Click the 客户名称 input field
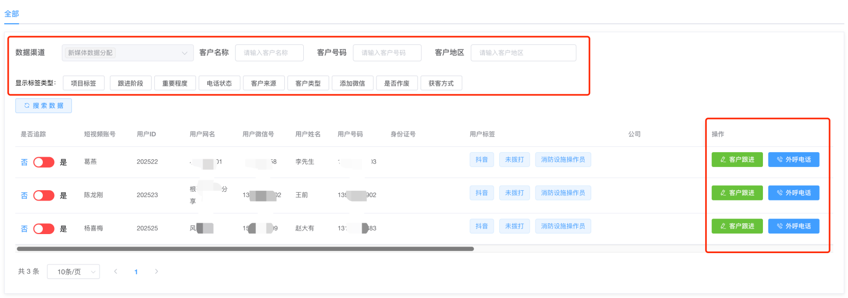Screen dimensions: 848x298 click(269, 53)
